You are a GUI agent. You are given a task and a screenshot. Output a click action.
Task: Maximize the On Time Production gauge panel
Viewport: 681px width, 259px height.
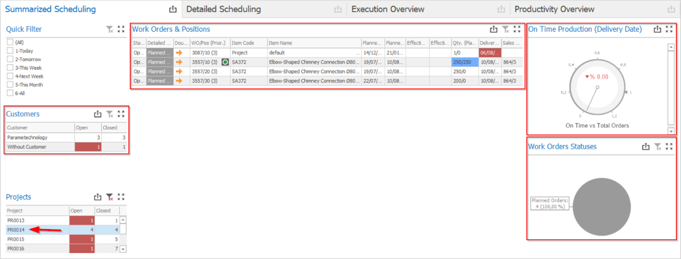669,30
